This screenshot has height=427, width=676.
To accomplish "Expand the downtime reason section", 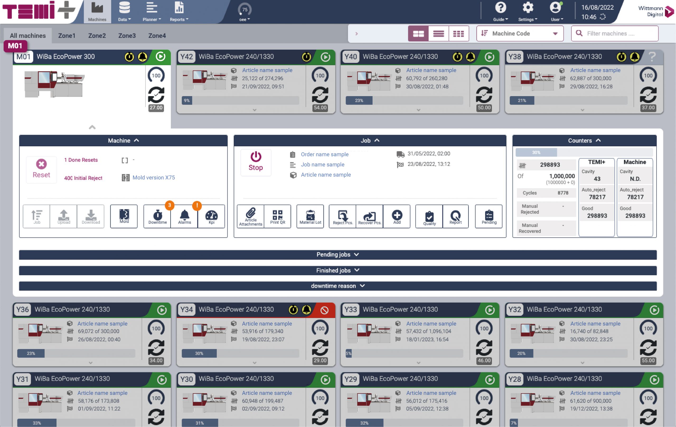I will pos(338,286).
